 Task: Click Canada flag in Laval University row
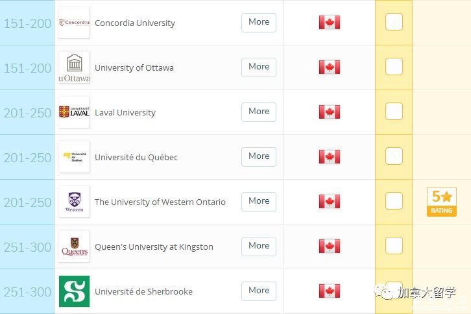pyautogui.click(x=330, y=112)
